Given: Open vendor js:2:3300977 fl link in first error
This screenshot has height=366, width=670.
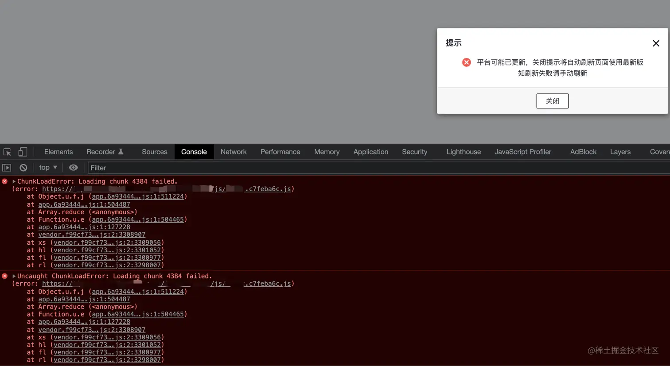Looking at the screenshot, I should coord(107,258).
